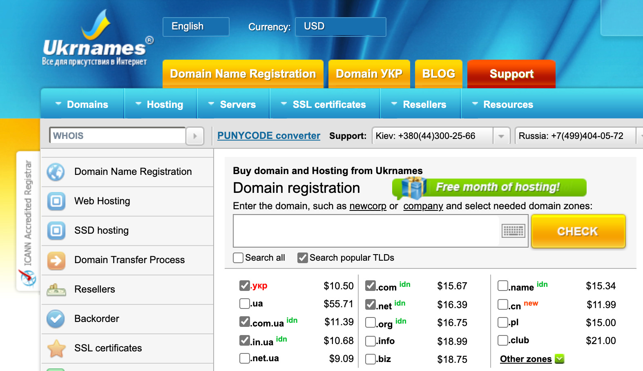643x371 pixels.
Task: Uncheck the .com domain zone
Action: [x=371, y=286]
